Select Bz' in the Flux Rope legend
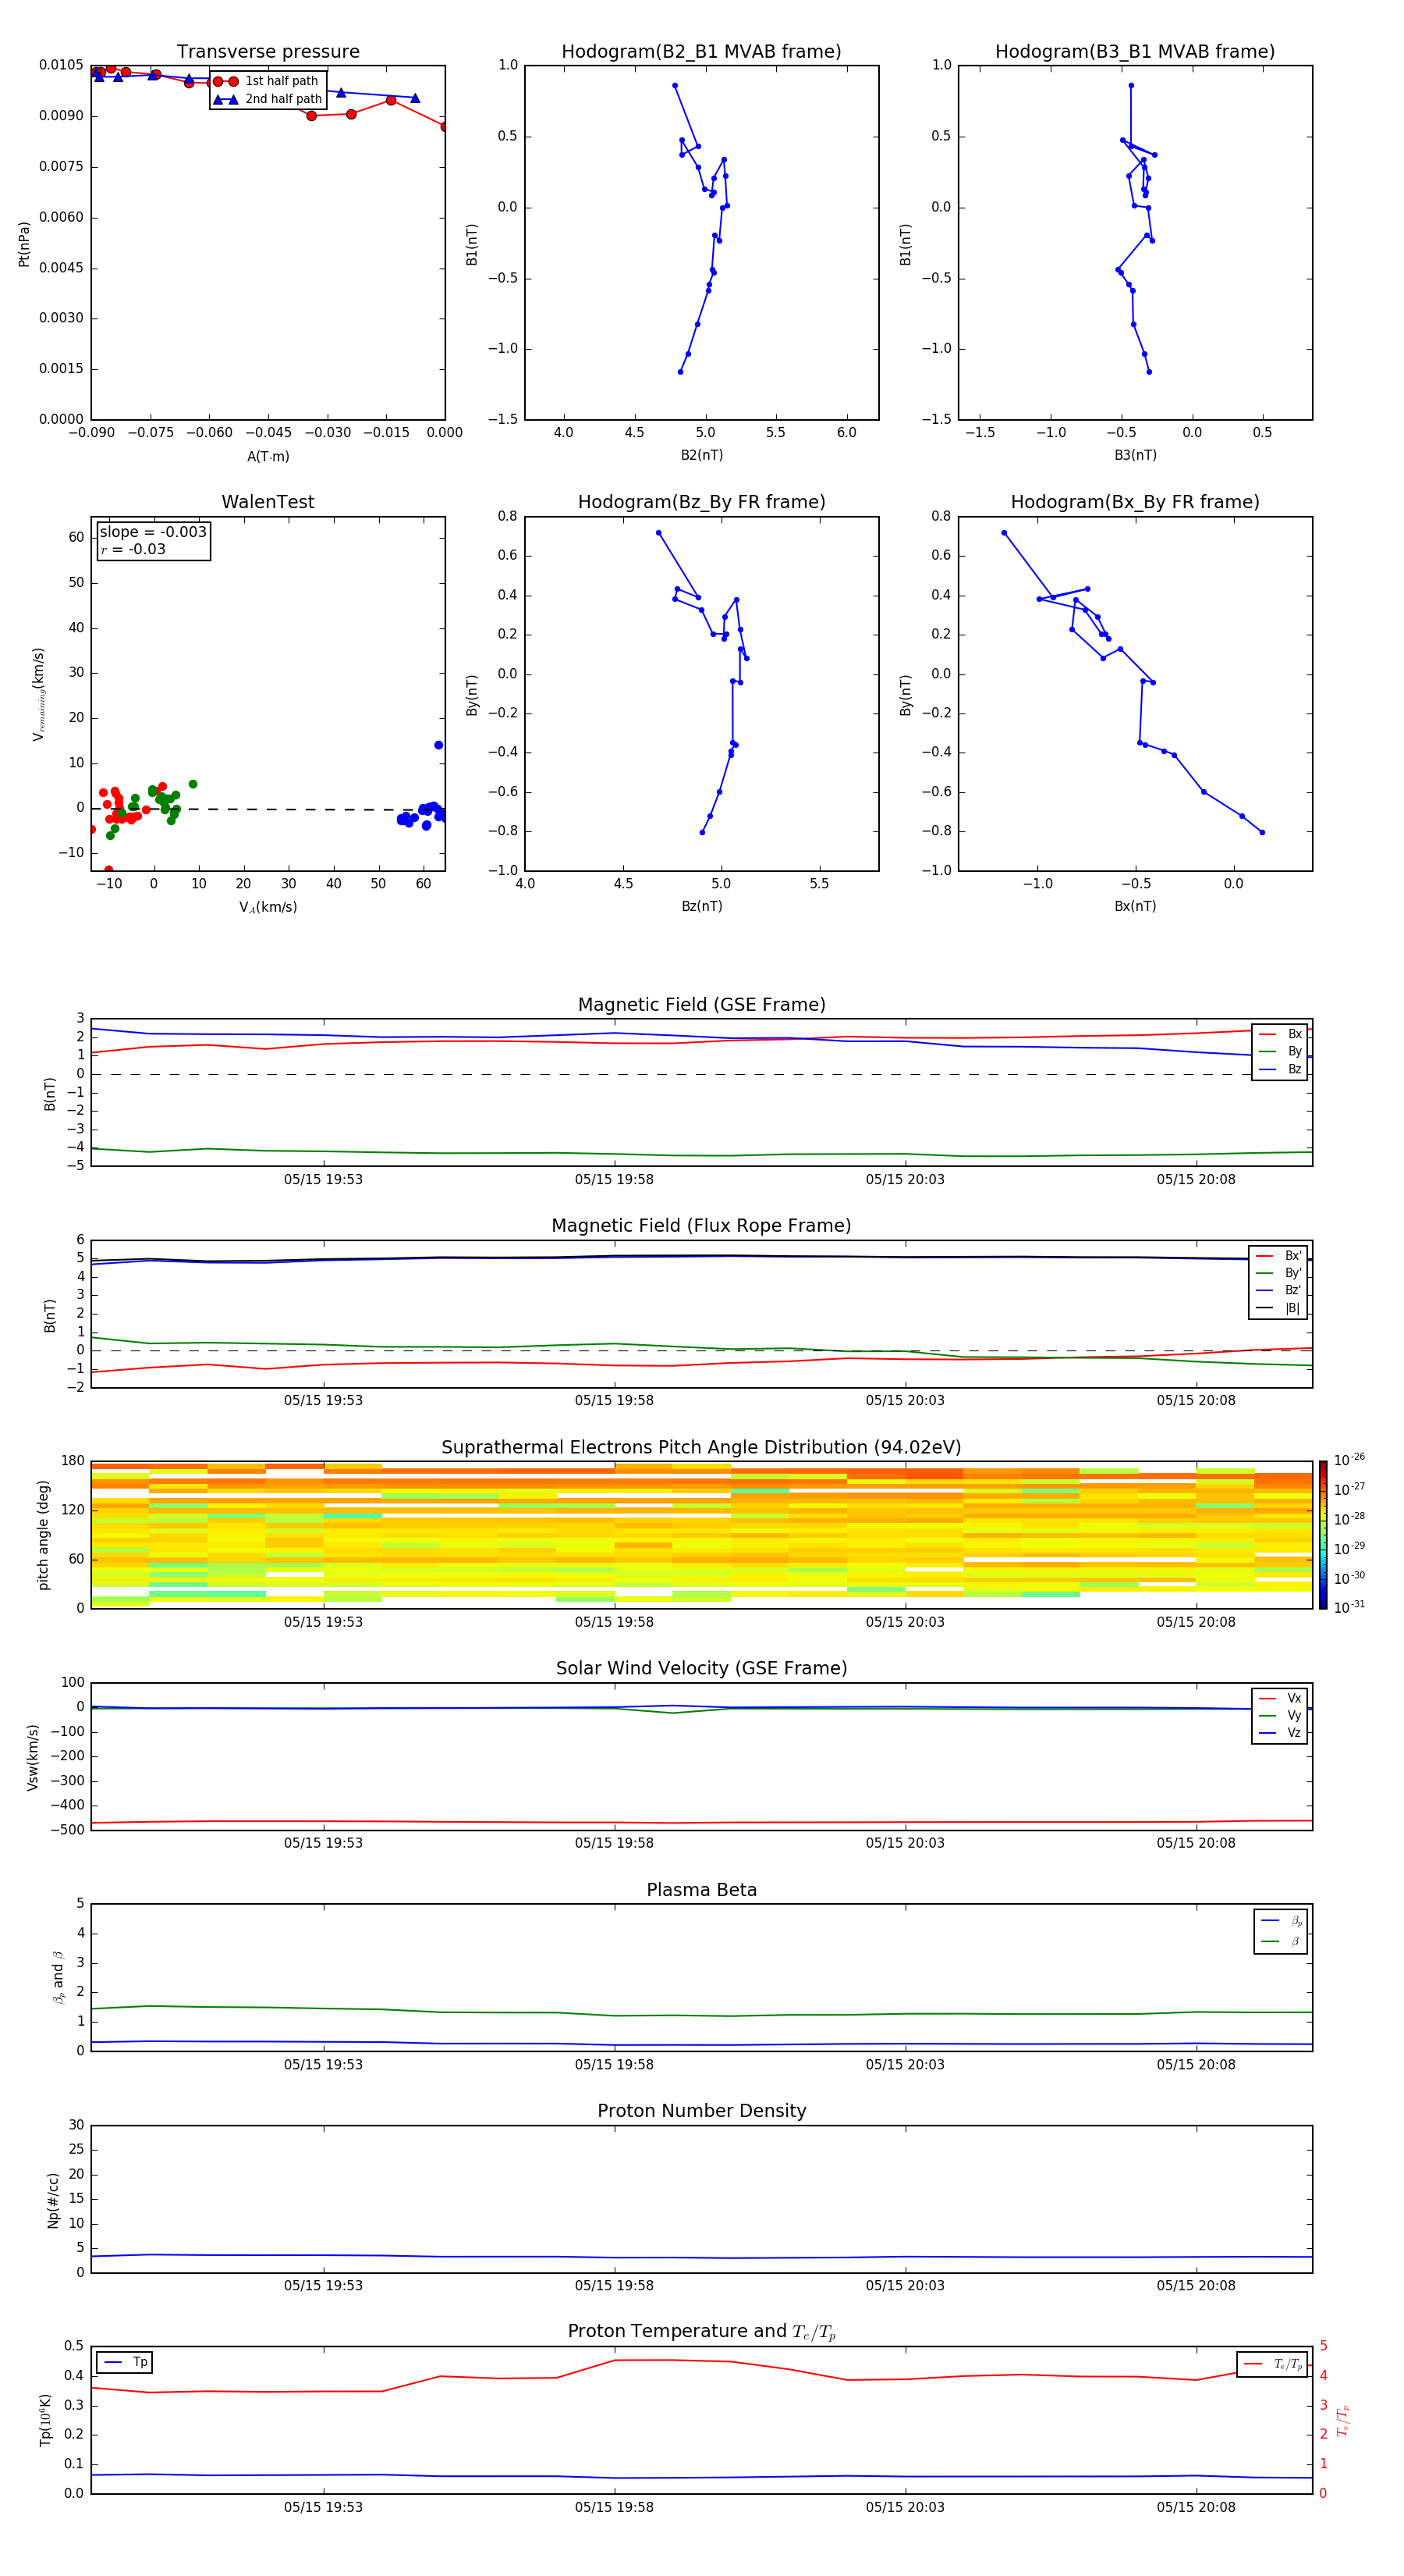This screenshot has width=1404, height=2576. tap(1279, 1290)
